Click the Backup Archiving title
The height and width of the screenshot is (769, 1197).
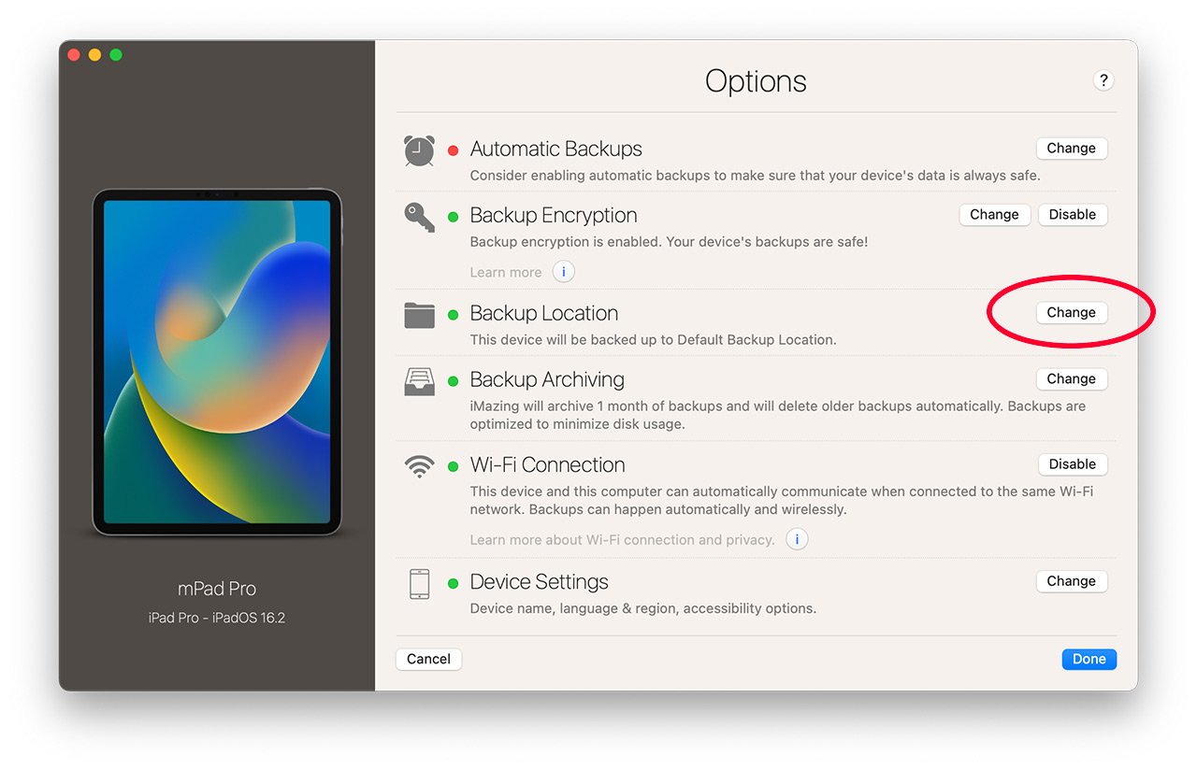(x=547, y=379)
